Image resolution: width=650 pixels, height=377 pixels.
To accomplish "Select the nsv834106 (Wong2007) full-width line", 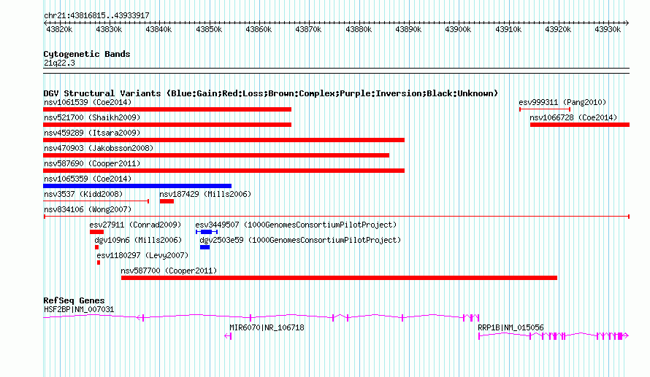I will [337, 217].
